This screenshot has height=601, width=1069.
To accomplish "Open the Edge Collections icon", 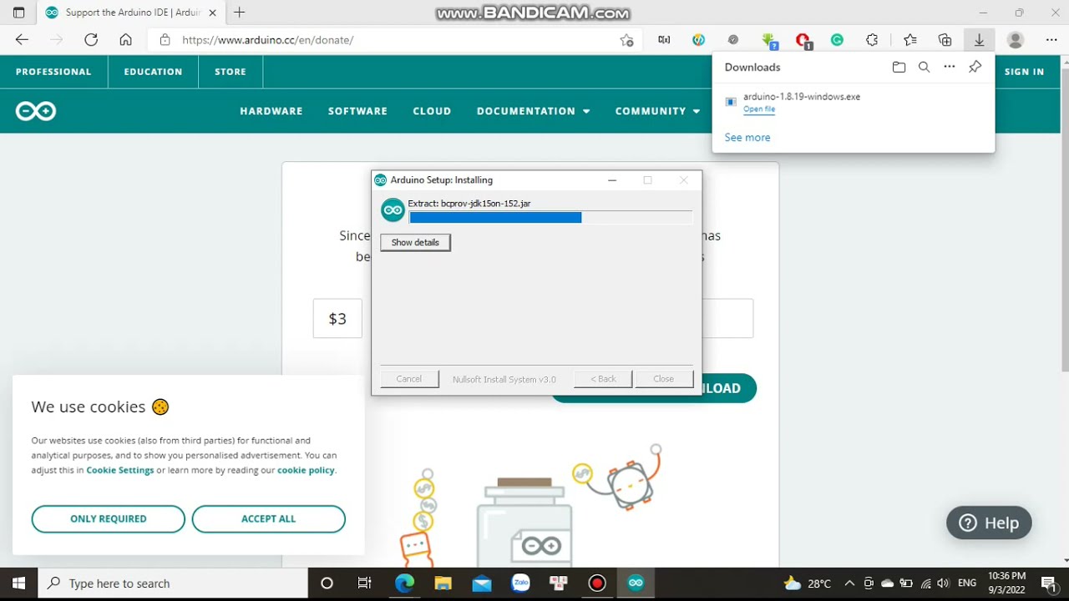I will point(945,40).
